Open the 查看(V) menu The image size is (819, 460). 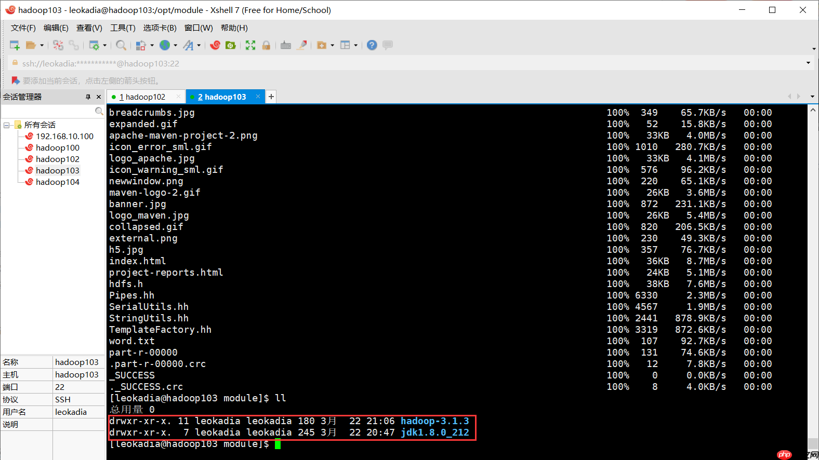[89, 28]
